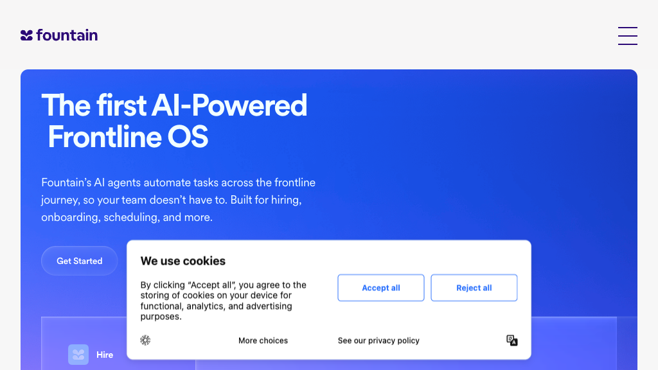Click the "Frontline OS" headline text
The height and width of the screenshot is (370, 658).
[x=128, y=137]
